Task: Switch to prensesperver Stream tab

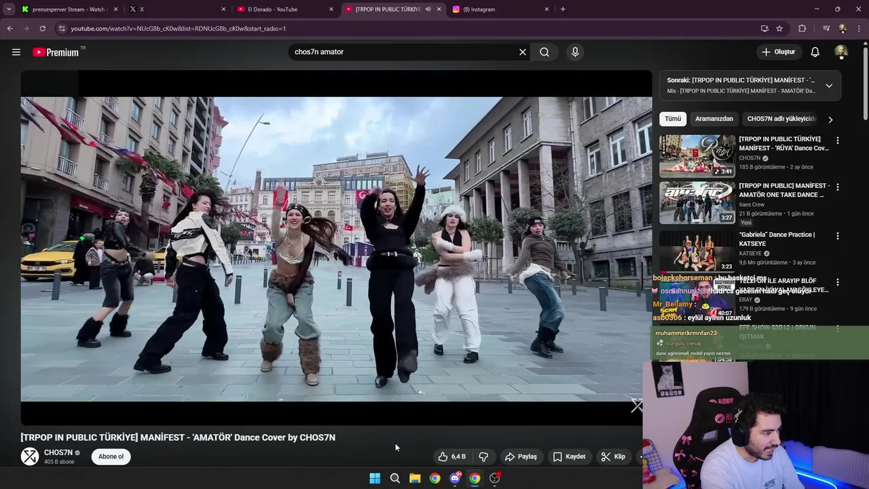Action: point(69,10)
